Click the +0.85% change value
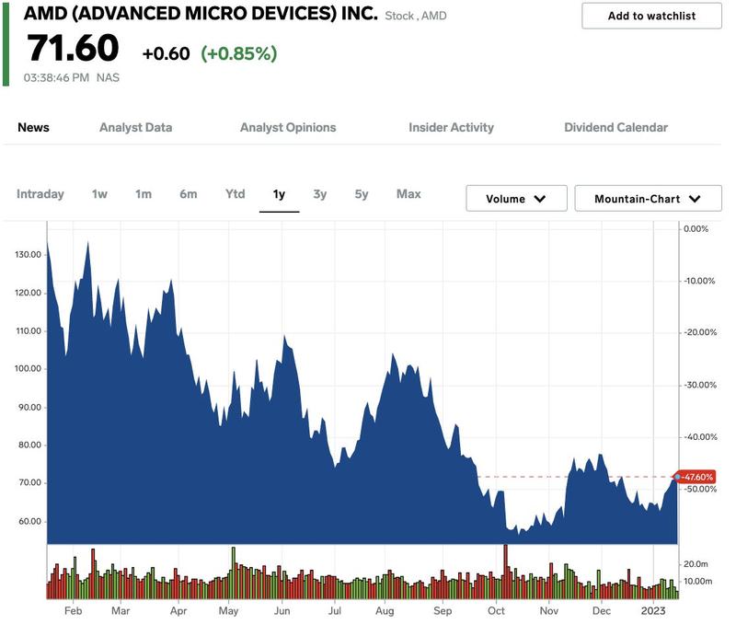736x636 pixels. 239,53
